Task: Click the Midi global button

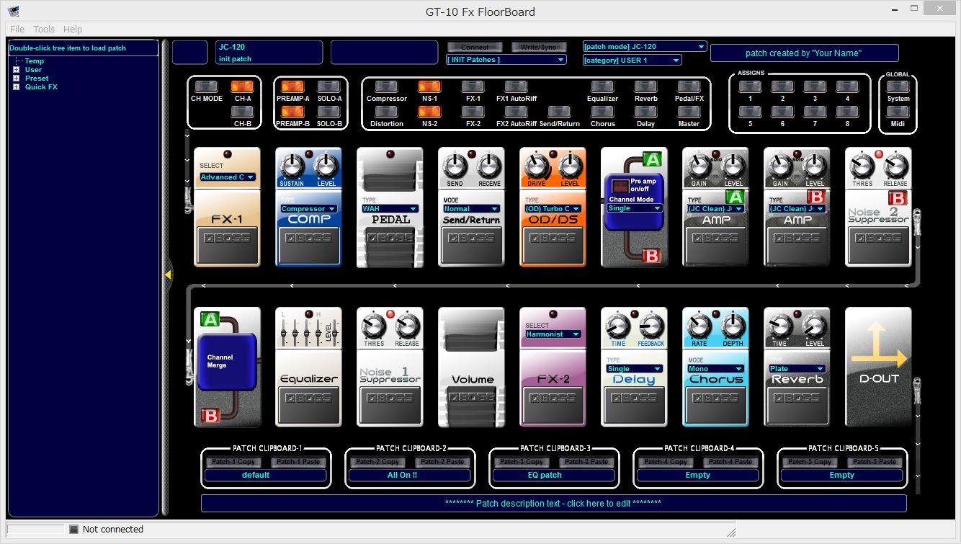Action: 898,112
